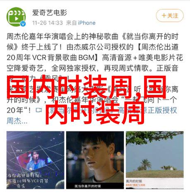Image resolution: width=190 pixels, height=193 pixels.
Task: Open the 爱奇艺电影 profile avatar
Action: click(x=16, y=17)
